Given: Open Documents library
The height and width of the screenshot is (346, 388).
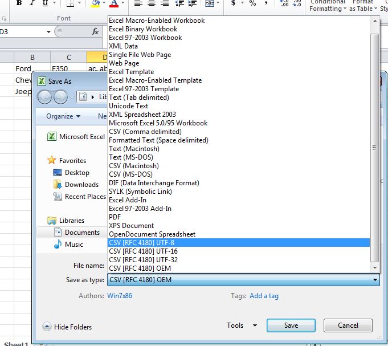Looking at the screenshot, I should (x=72, y=233).
